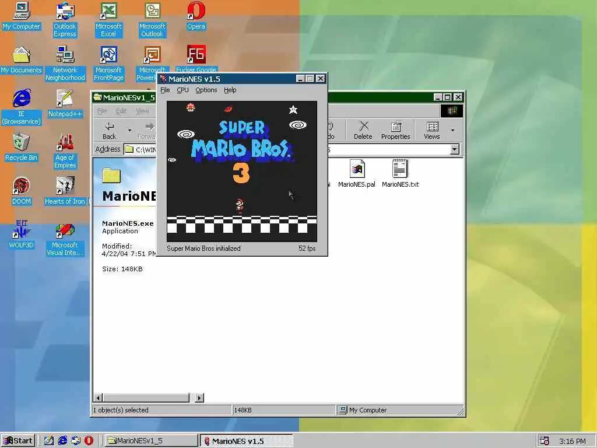Select the MarioNES.txt file icon
This screenshot has height=448, width=597.
(x=400, y=174)
